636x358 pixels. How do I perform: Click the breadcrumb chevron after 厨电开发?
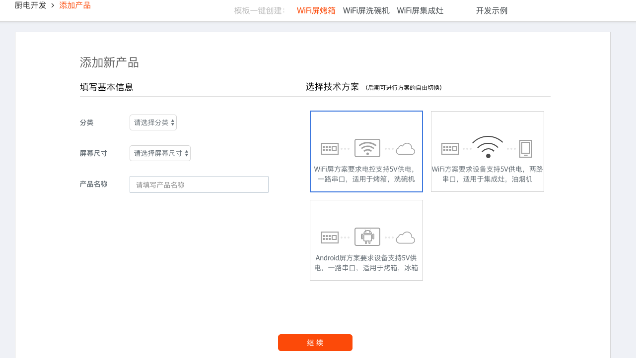tap(53, 5)
